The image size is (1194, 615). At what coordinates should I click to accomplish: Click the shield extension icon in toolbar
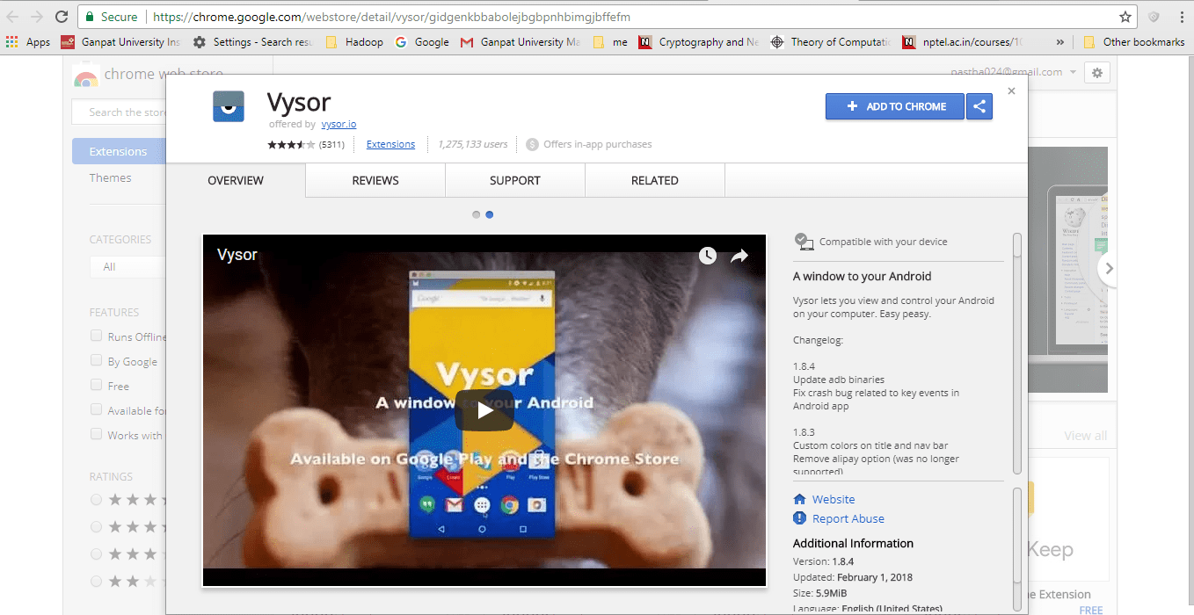pos(1154,17)
